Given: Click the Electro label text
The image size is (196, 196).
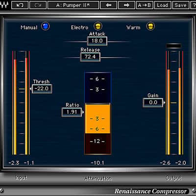Looking at the screenshot, I should 79,27.
